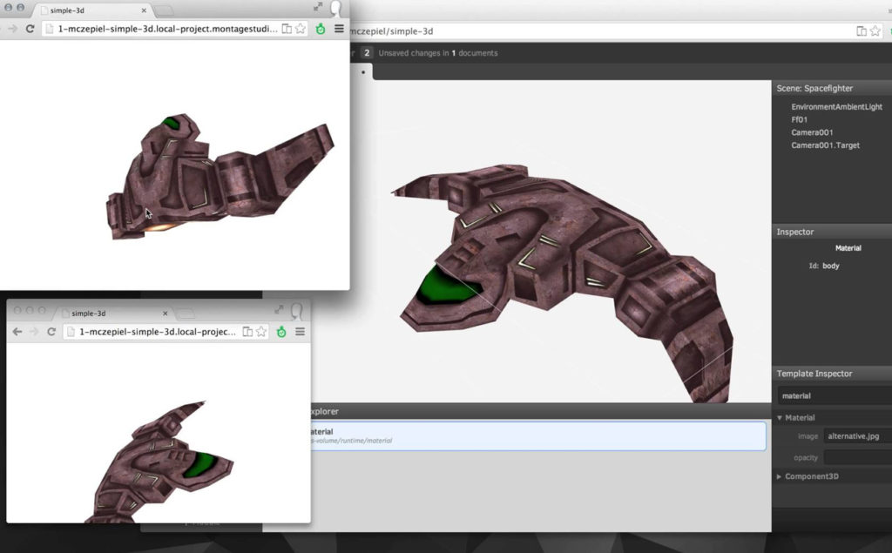Select the Ff01 node in the Spacefighter scene
The image size is (892, 553).
801,119
